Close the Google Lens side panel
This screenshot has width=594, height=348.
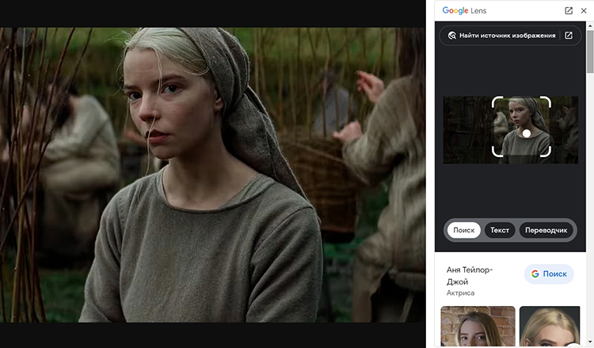[584, 11]
